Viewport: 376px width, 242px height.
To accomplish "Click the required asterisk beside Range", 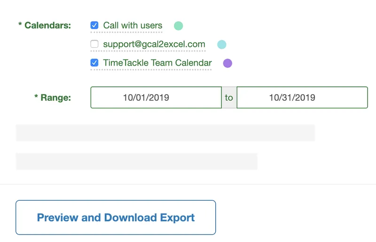I will click(36, 96).
